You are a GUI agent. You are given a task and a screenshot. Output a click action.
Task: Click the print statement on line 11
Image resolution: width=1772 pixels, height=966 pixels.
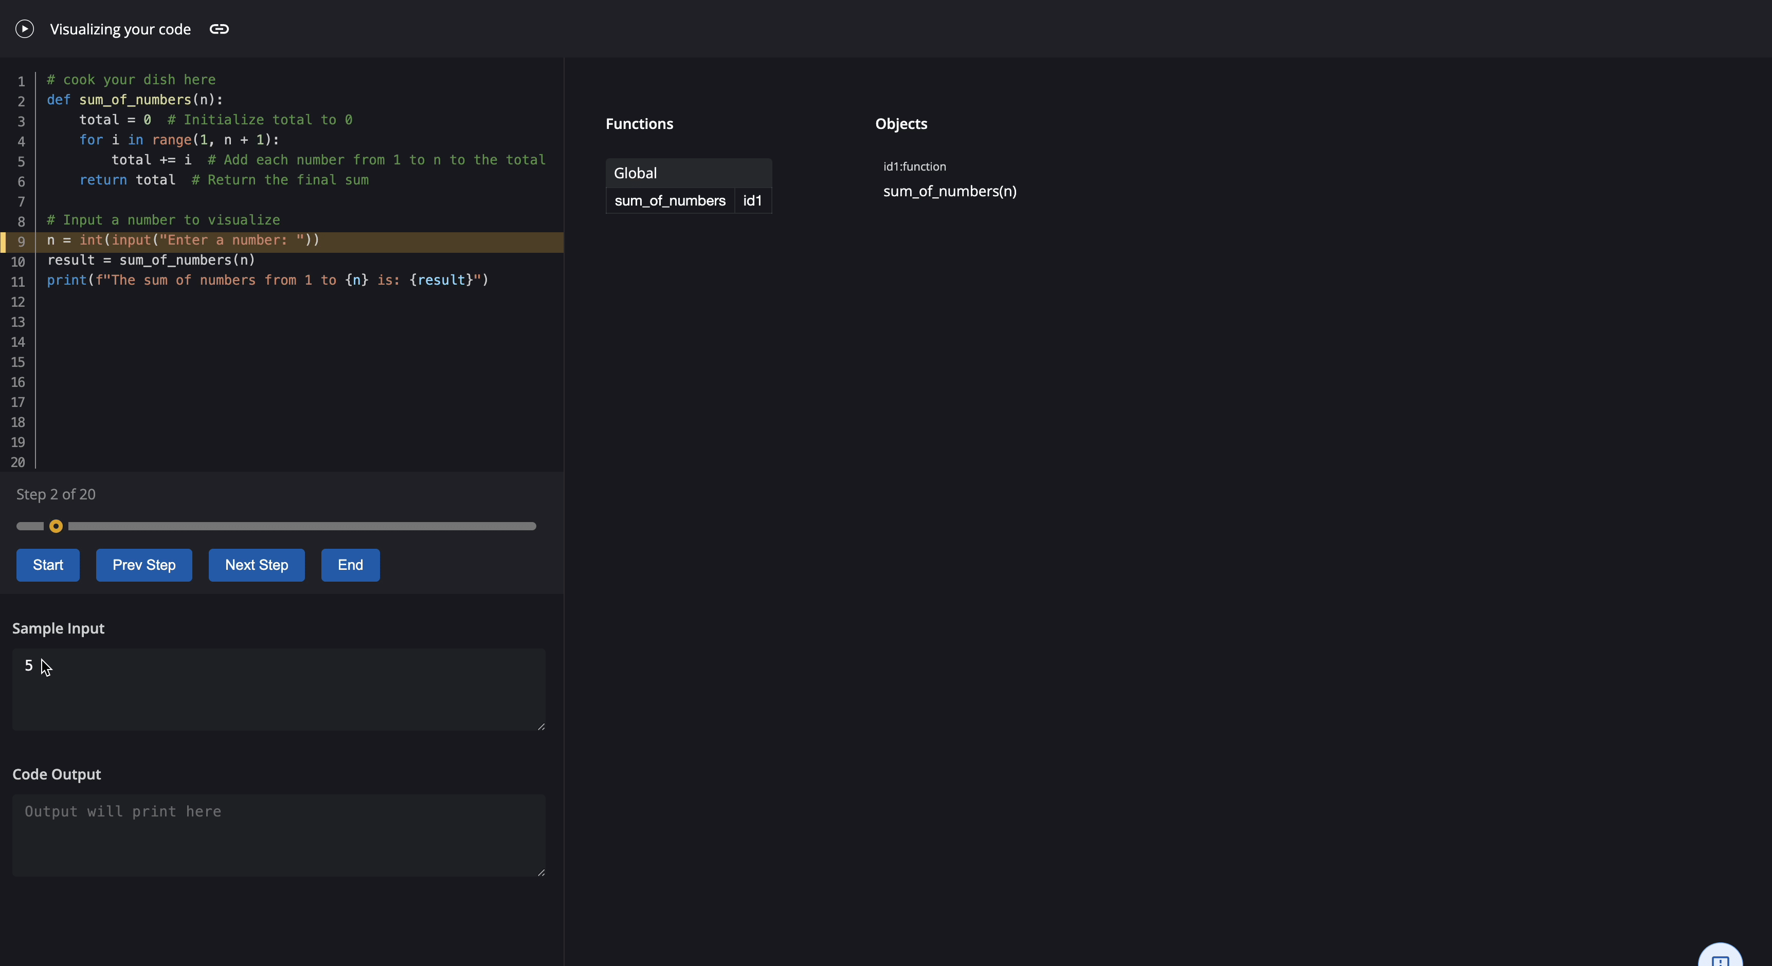267,281
